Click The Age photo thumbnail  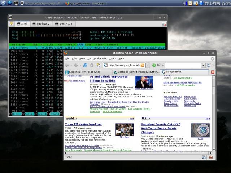click(124, 130)
